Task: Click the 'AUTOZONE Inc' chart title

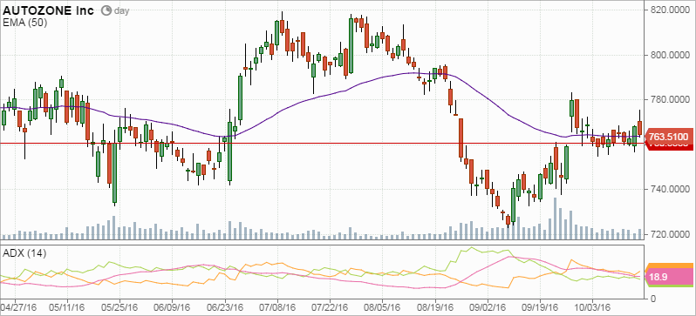Action: (x=48, y=10)
